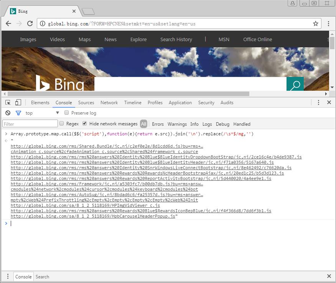Click the Bing logo on the page
The height and width of the screenshot is (283, 336).
[x=60, y=83]
